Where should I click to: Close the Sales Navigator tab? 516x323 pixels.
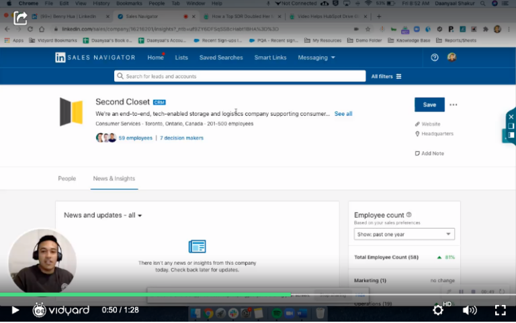click(193, 16)
